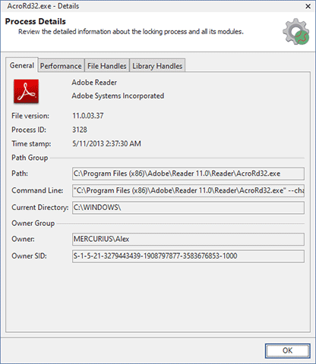Click the time stamp 5/11/2013 2:37:30 AM
This screenshot has height=364, width=316.
point(106,143)
